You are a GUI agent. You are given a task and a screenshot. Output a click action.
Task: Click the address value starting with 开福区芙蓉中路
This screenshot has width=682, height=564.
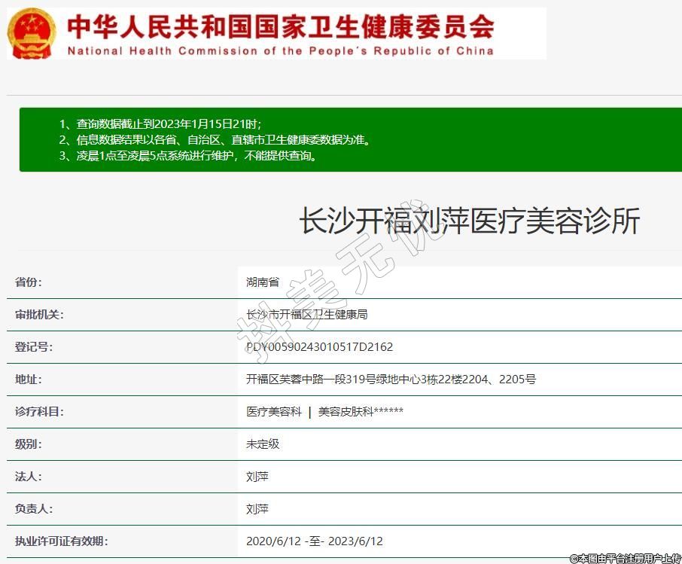click(391, 380)
